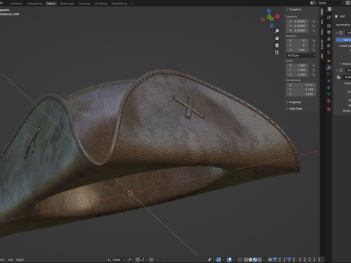Toggle viewport gizmos display
Screen dimensions: 351x263
[219, 259]
